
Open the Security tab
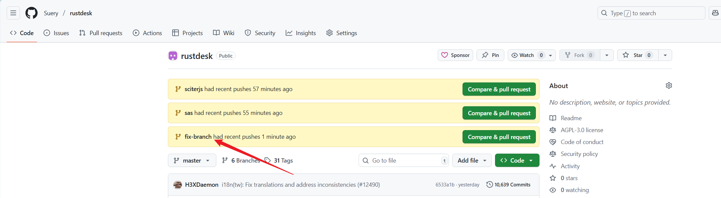[260, 33]
